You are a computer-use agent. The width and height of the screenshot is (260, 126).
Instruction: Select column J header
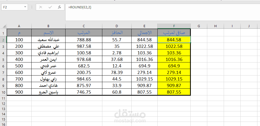pos(249,26)
